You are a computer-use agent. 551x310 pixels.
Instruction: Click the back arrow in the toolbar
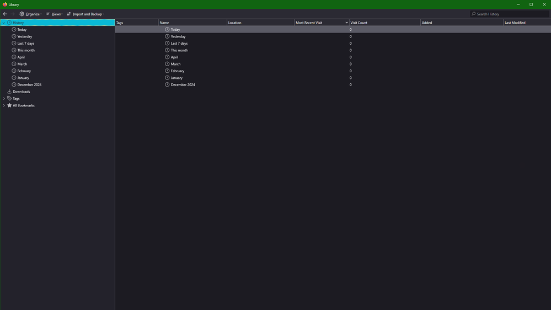coord(5,14)
